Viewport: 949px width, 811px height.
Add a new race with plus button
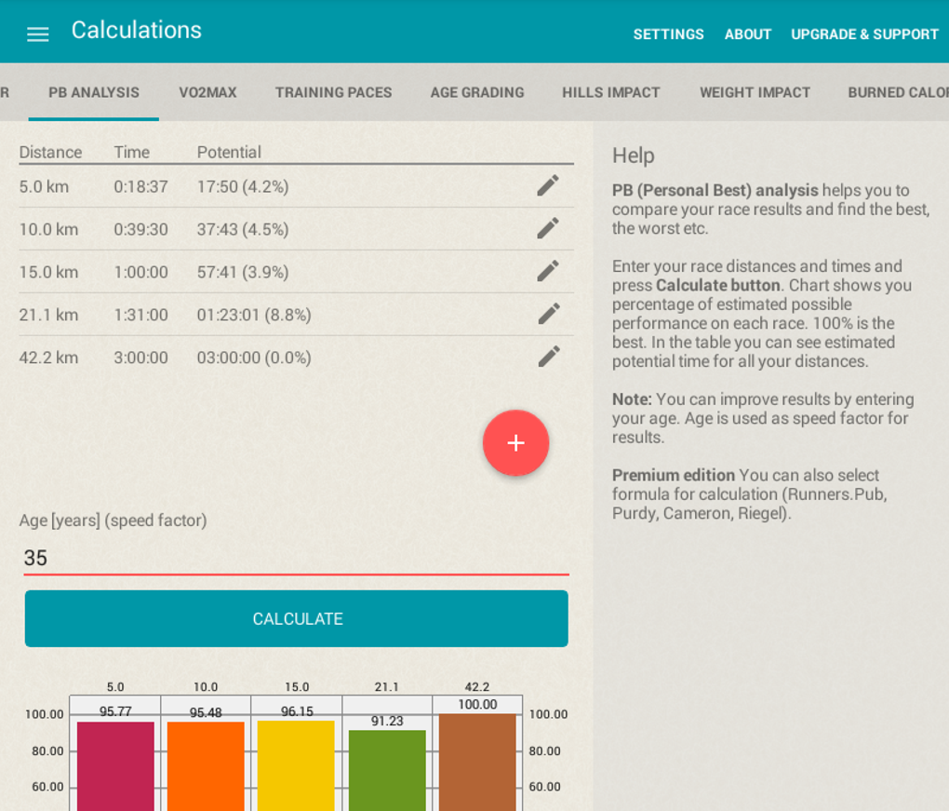[x=515, y=443]
